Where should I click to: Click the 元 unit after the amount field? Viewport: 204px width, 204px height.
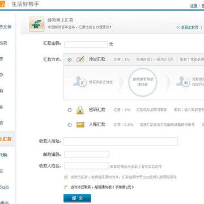(x=111, y=45)
